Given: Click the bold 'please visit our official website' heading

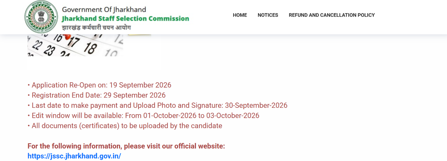Looking at the screenshot, I should [126, 146].
